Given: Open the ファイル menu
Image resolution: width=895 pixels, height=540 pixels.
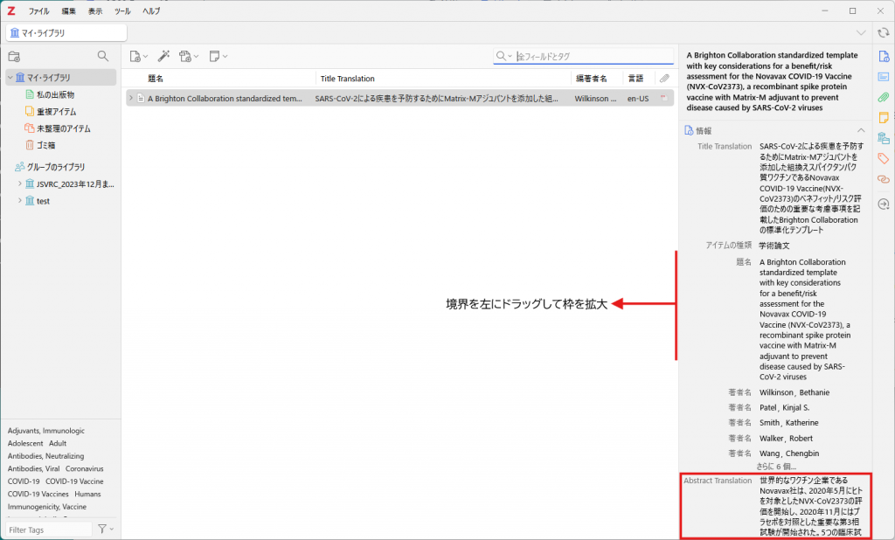Looking at the screenshot, I should [x=38, y=10].
